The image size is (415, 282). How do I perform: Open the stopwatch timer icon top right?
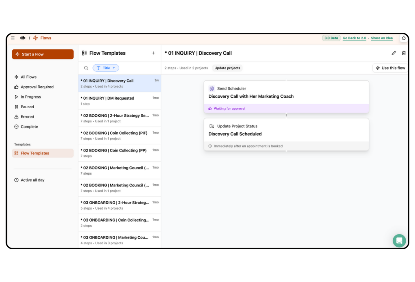point(404,38)
